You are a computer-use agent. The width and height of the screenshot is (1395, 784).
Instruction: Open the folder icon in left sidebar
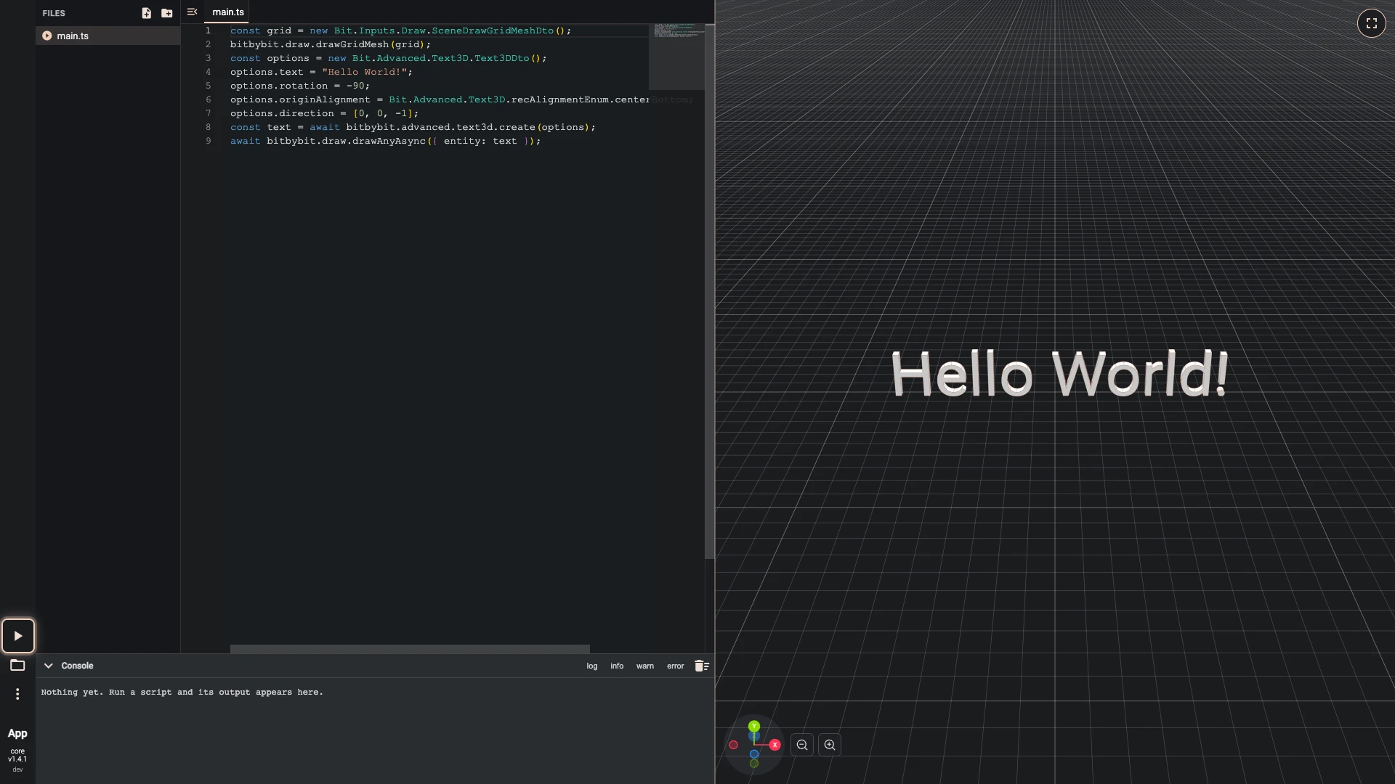click(17, 665)
